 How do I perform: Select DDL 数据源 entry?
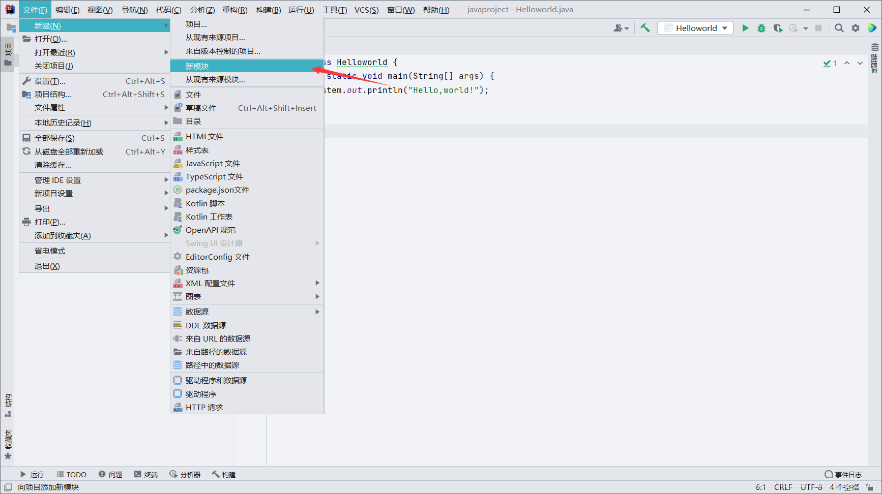247,325
